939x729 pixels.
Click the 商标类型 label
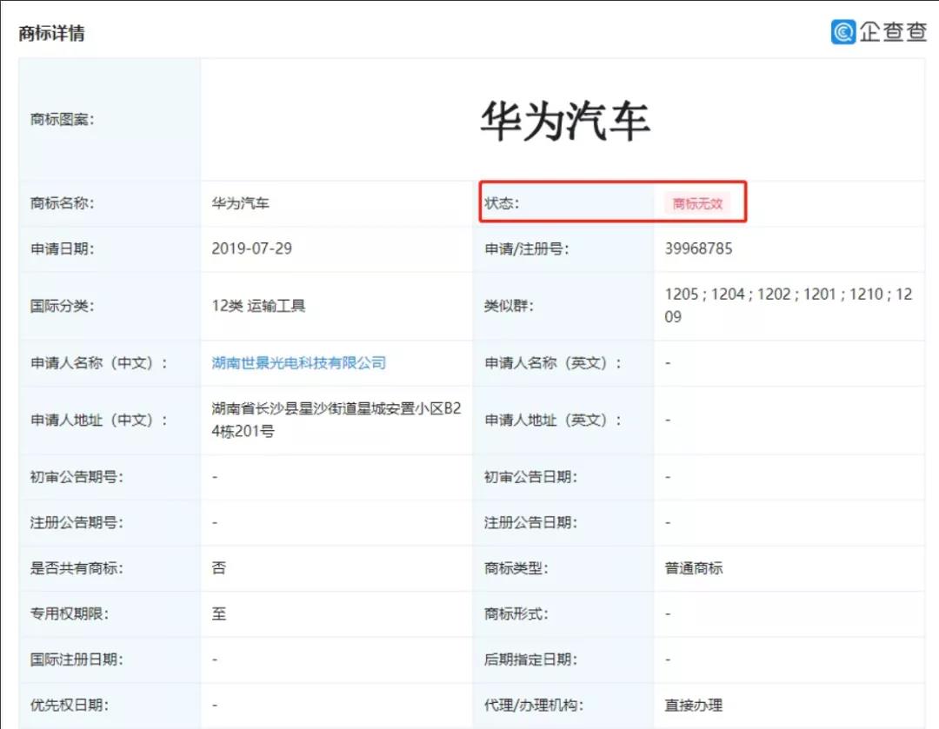[x=516, y=568]
